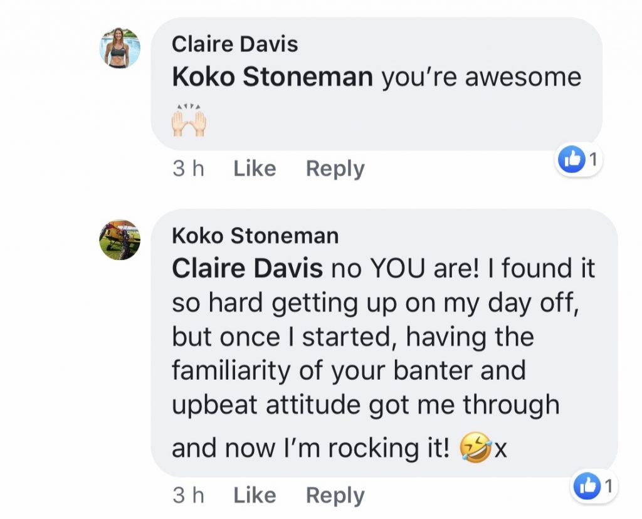Screen dimensions: 642x519
Task: Click the bold Koko Stoneman mention in Claire's comment
Action: tap(272, 77)
